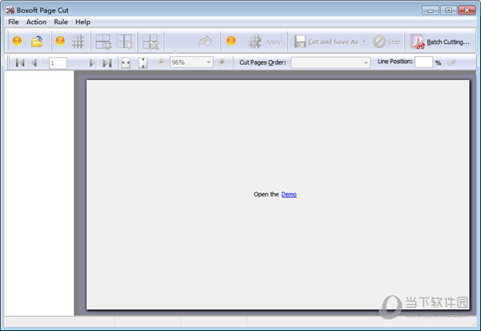Expand the Cut and Save As arrow
The height and width of the screenshot is (331, 481).
pyautogui.click(x=364, y=42)
